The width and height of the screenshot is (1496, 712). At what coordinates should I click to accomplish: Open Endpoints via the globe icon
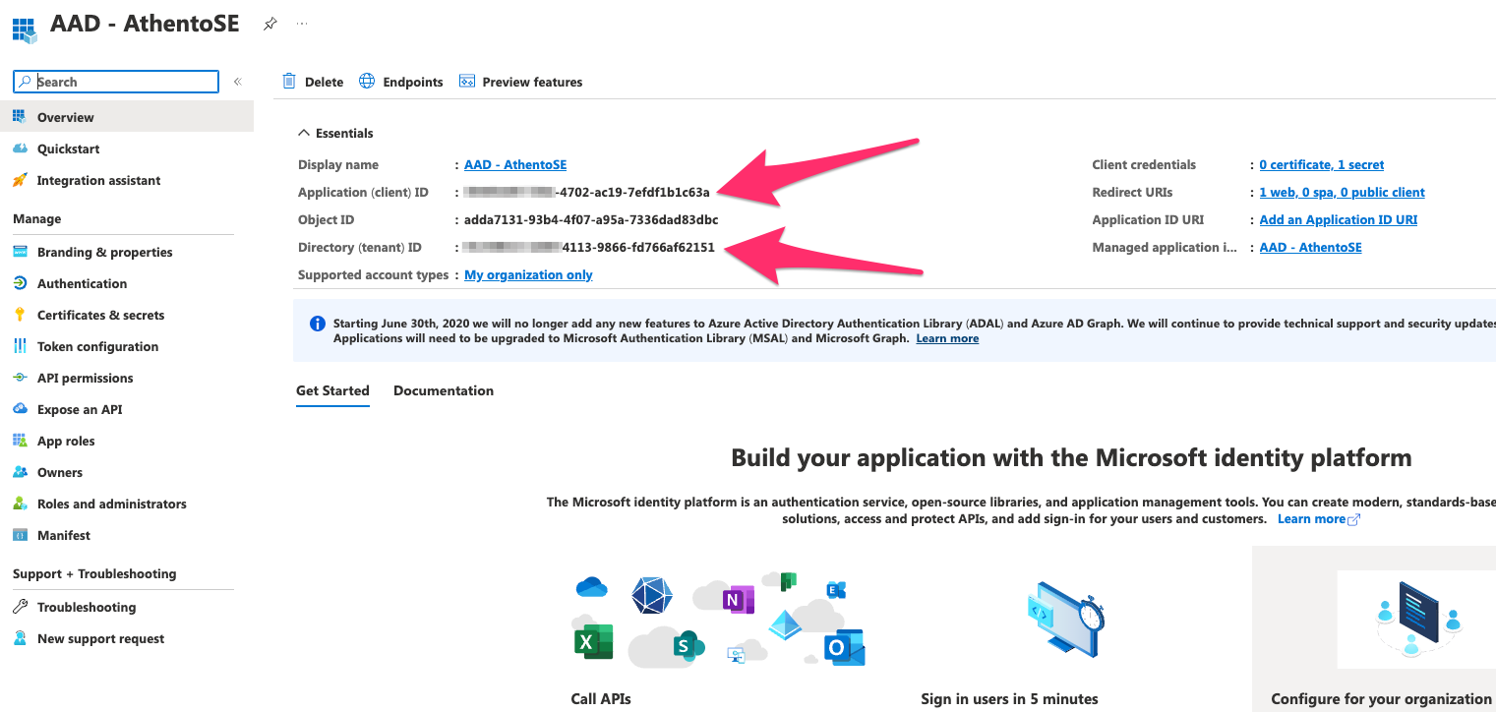[367, 82]
